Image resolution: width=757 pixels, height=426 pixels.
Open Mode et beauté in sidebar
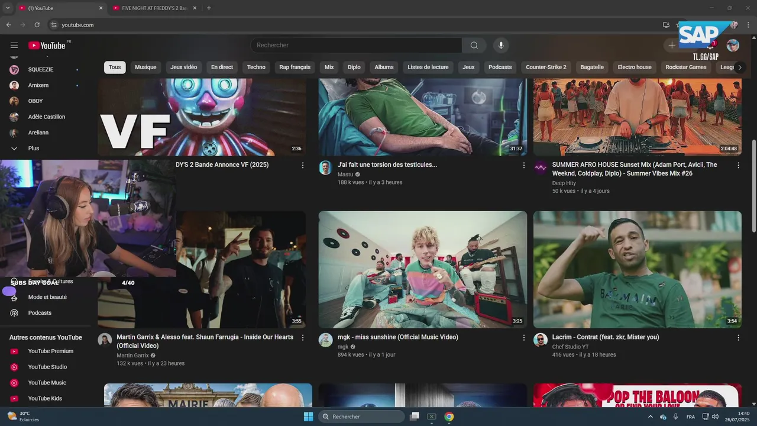click(47, 297)
